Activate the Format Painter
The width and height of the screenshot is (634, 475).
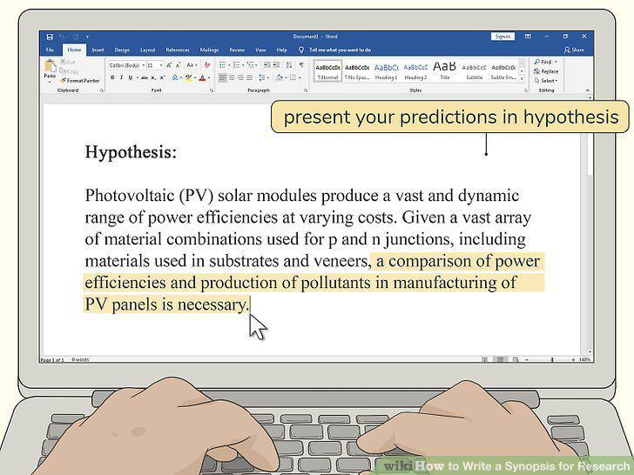(x=79, y=80)
